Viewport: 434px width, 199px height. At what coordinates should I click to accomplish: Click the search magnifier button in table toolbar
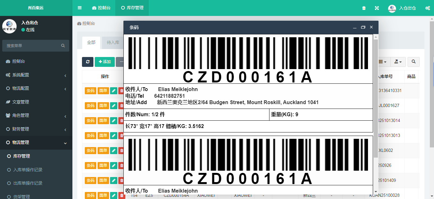(414, 62)
